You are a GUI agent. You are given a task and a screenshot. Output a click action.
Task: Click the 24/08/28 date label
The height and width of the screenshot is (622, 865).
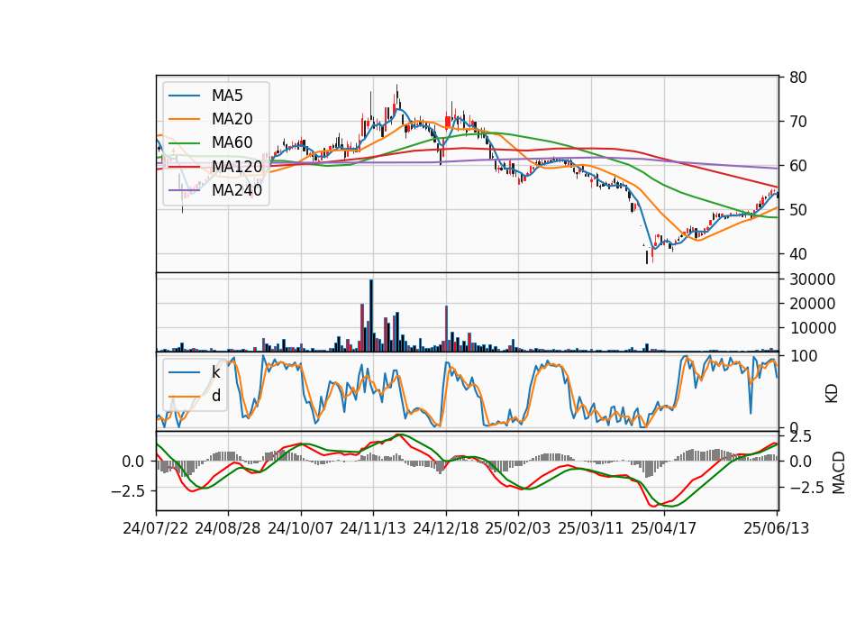(x=228, y=528)
